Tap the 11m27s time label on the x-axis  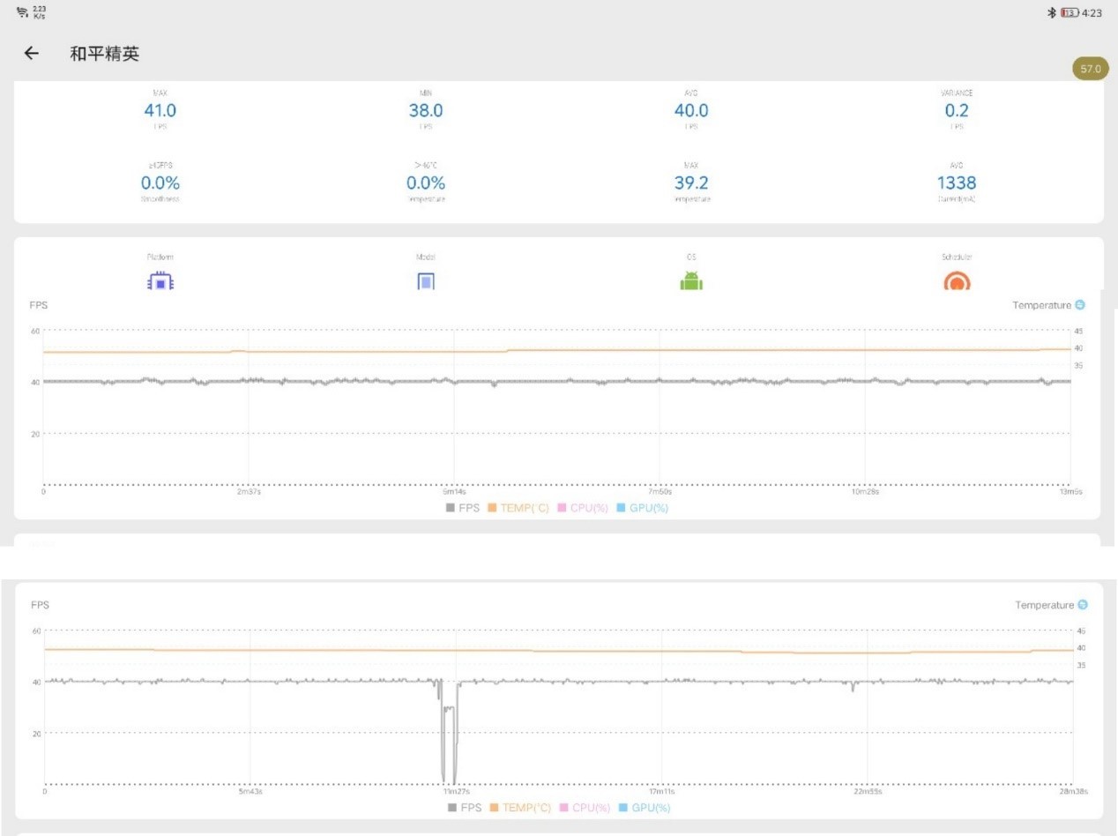click(x=456, y=792)
